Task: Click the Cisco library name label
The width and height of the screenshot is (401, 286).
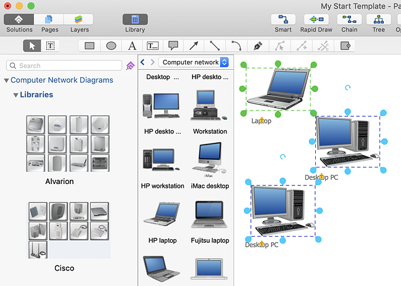Action: [x=64, y=268]
